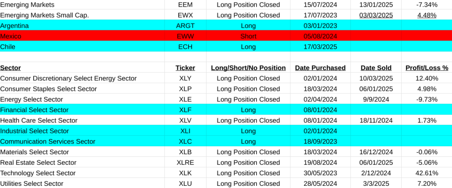Select the Ticker column header
Image resolution: width=452 pixels, height=188 pixels.
click(185, 68)
